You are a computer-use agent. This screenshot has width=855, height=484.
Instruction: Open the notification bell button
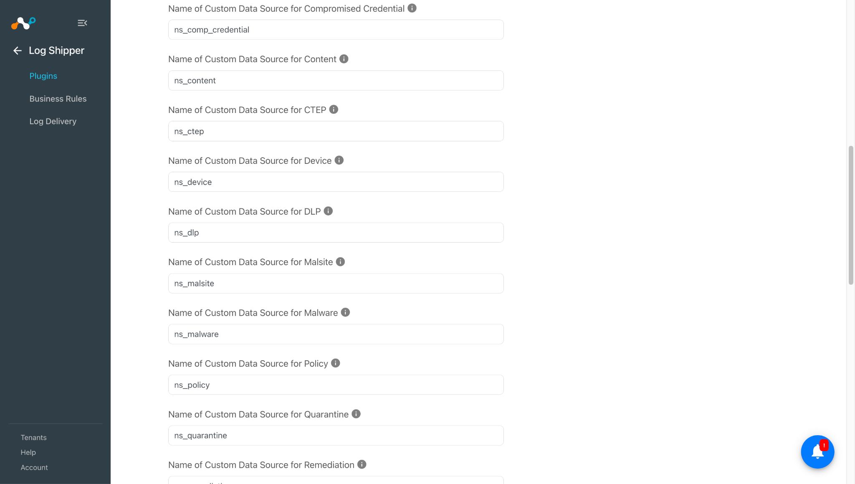click(x=817, y=452)
